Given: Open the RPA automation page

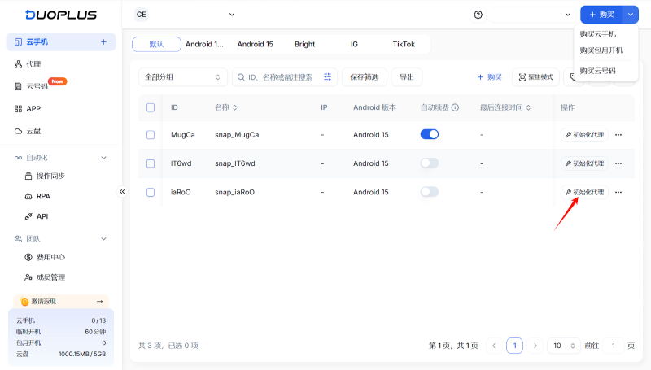Looking at the screenshot, I should pos(42,196).
